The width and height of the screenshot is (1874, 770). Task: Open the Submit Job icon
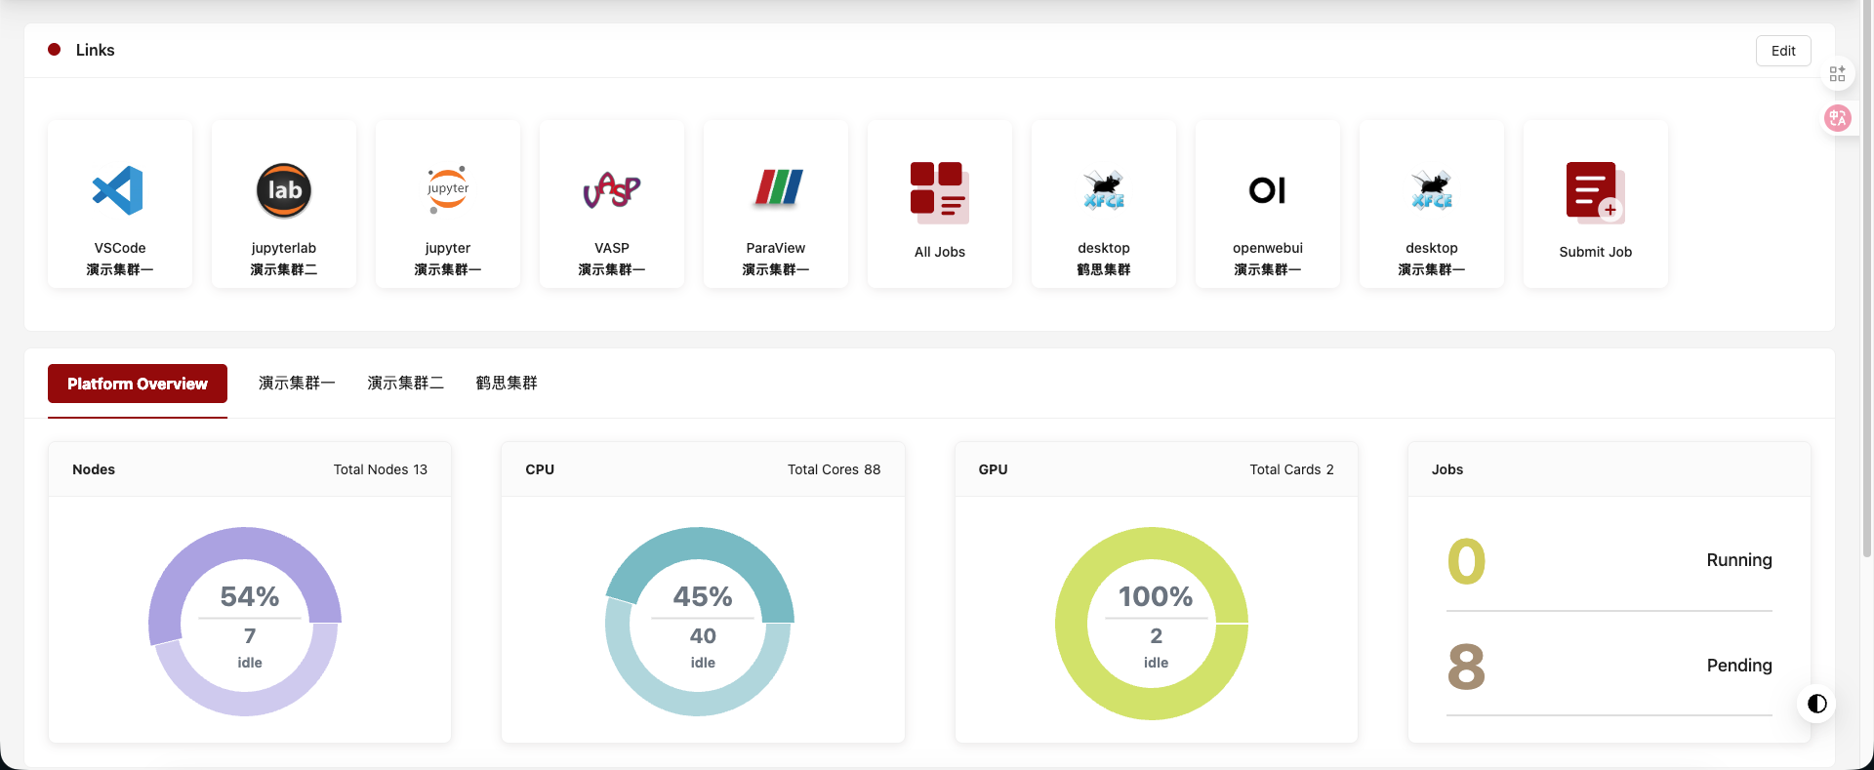[x=1596, y=192]
